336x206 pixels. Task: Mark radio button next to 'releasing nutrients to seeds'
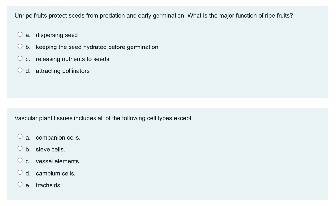point(20,59)
